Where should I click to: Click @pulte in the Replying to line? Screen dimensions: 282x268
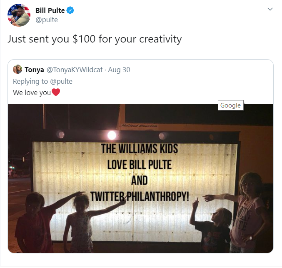[x=61, y=81]
